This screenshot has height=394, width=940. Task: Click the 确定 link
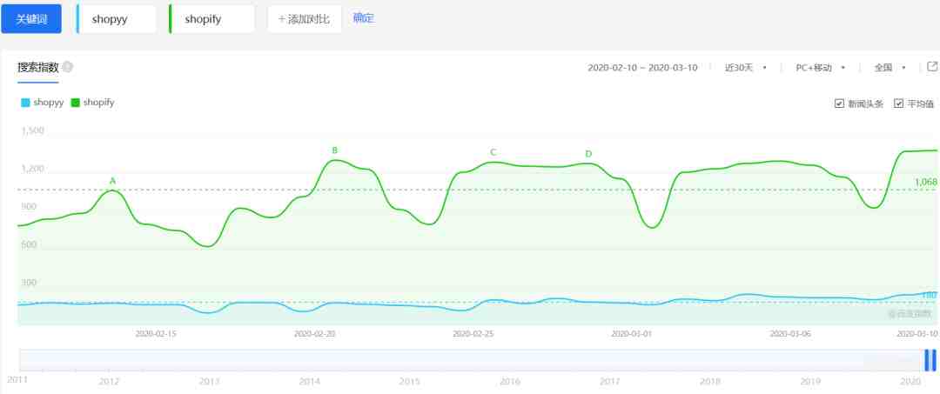(x=364, y=18)
